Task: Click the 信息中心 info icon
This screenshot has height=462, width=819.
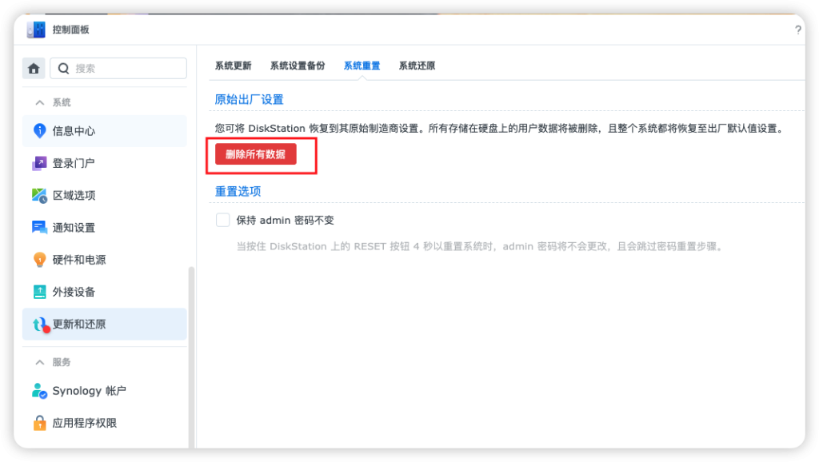Action: (x=39, y=130)
